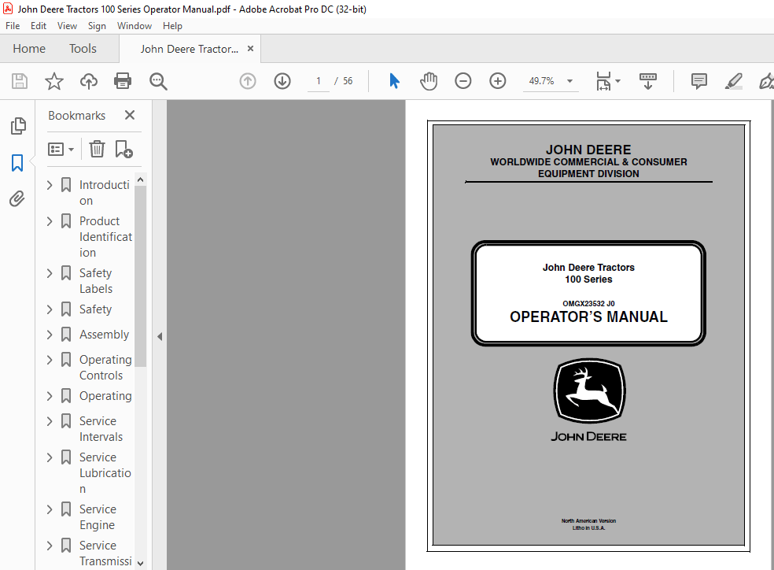
Task: Click the page number input field
Action: (x=319, y=81)
